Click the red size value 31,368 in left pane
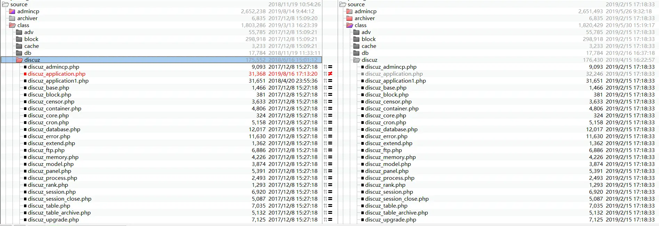 (x=257, y=74)
